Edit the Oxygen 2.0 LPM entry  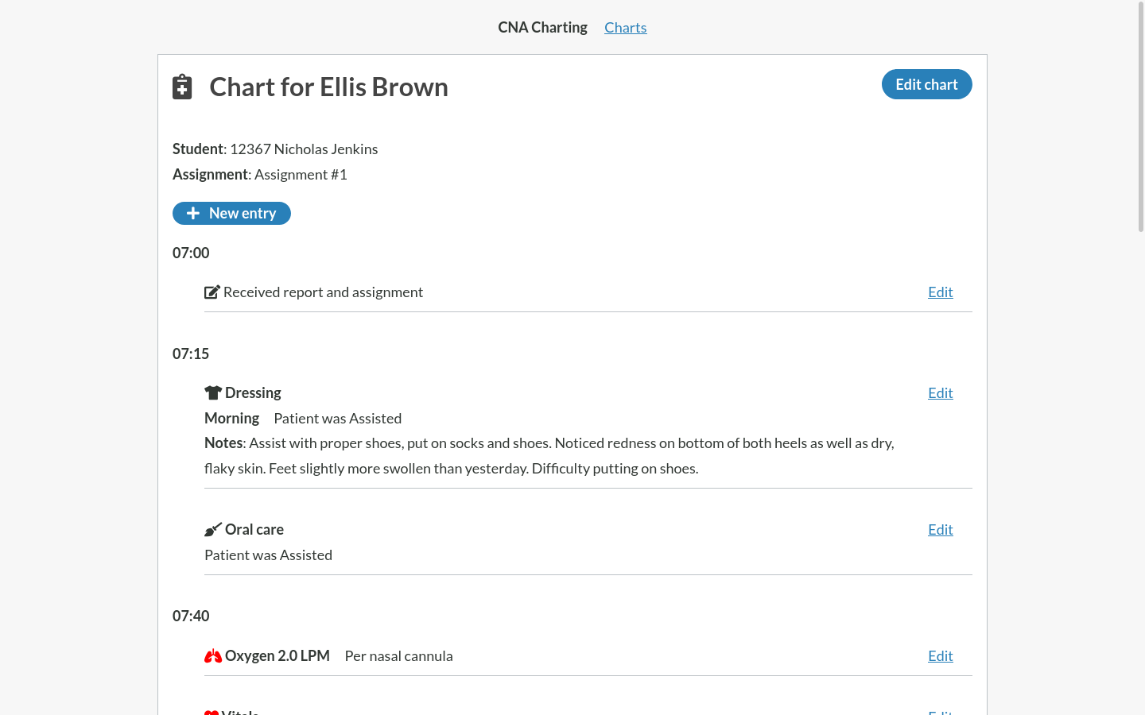940,656
